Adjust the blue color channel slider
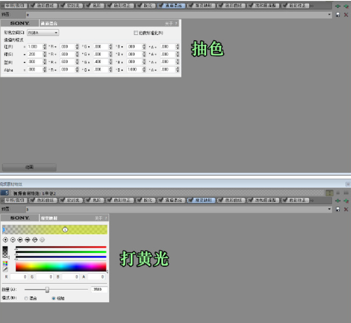Image resolution: width=351 pixels, height=323 pixels. (x=61, y=257)
